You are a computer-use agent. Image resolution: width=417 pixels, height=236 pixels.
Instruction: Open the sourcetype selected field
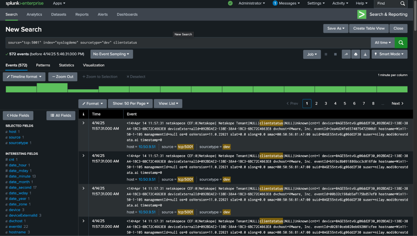[x=18, y=143]
